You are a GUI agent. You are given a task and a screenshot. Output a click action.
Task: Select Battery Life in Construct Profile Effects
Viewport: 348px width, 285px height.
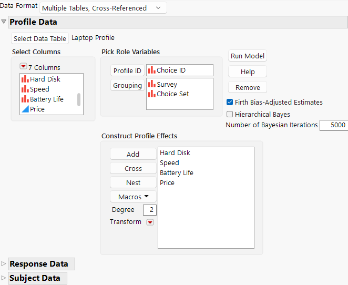177,172
